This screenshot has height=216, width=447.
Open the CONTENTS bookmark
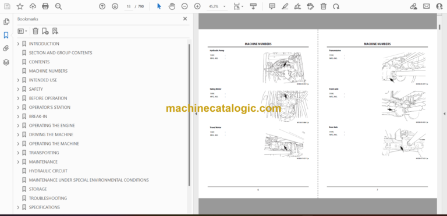pyautogui.click(x=39, y=62)
